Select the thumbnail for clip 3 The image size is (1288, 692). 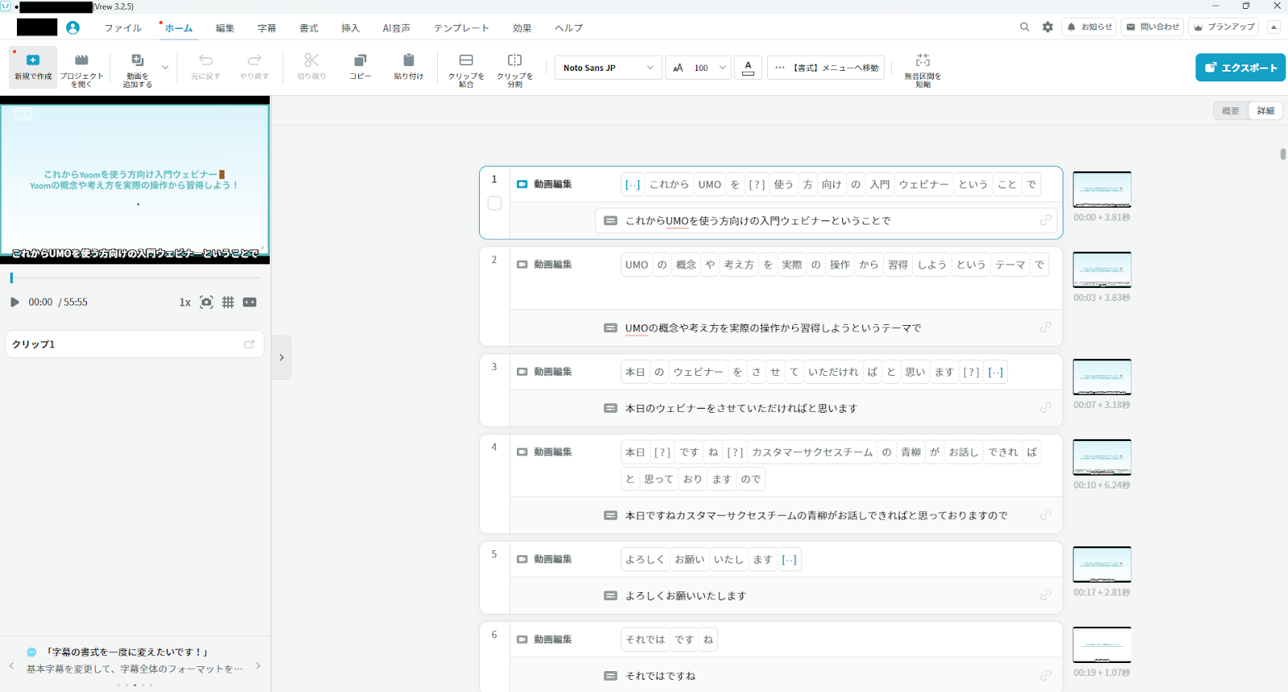1101,377
